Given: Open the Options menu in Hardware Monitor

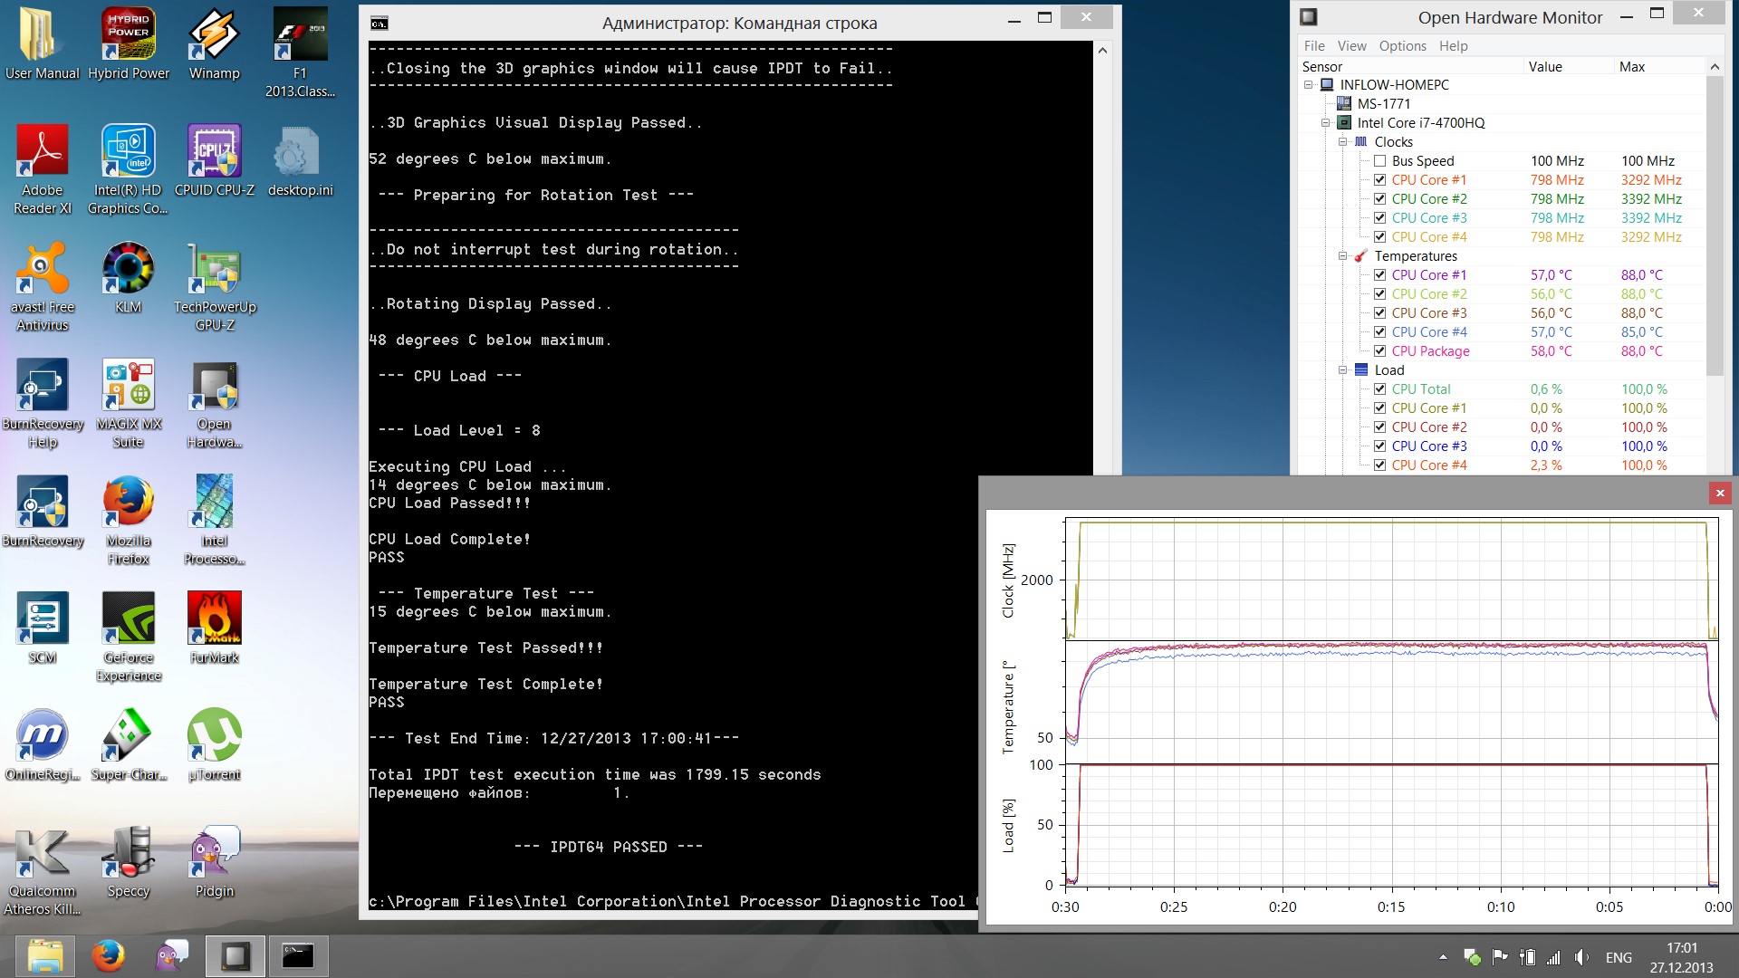Looking at the screenshot, I should pos(1402,46).
